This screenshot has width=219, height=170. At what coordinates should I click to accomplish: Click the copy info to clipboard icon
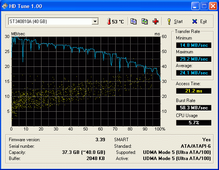[x=134, y=21]
